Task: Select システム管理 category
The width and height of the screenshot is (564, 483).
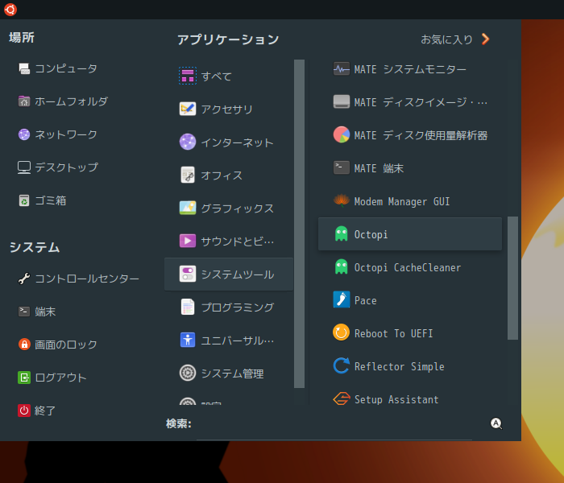Action: (x=228, y=374)
